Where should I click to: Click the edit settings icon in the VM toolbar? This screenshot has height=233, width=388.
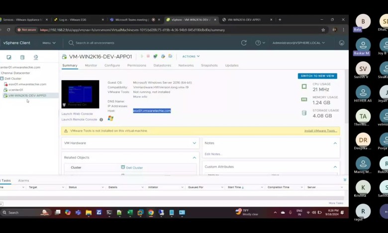click(163, 56)
